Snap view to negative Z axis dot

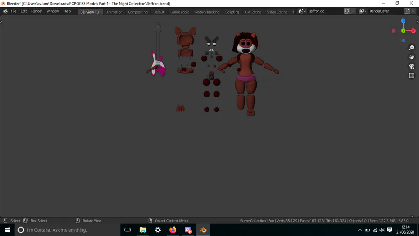pos(403,41)
